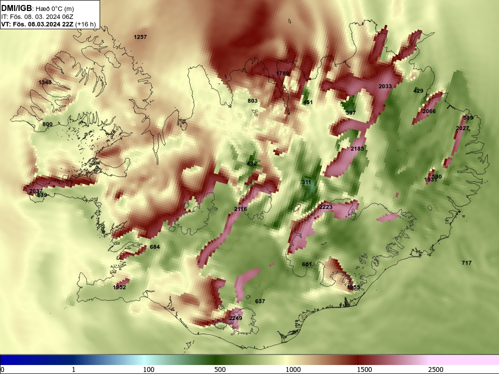Click the map value label '684'

[x=155, y=247]
